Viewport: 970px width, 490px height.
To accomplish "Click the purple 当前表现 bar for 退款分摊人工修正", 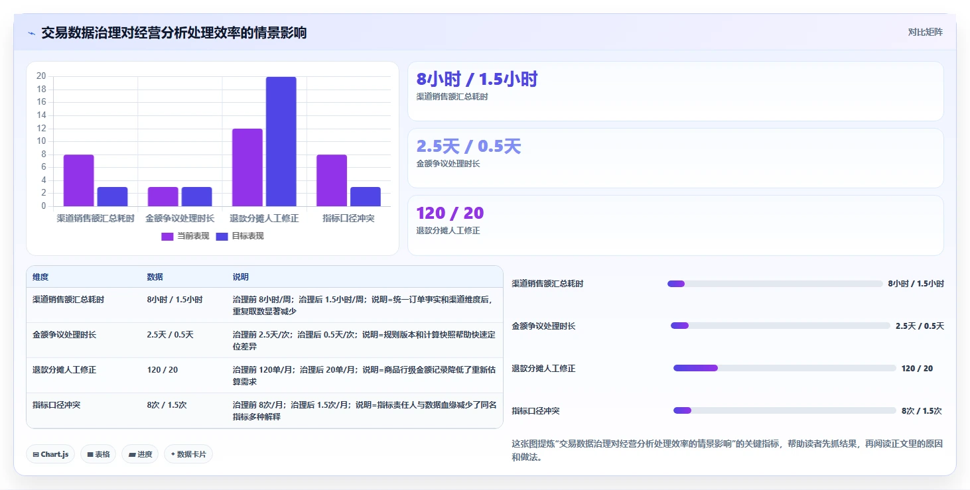I will pyautogui.click(x=247, y=167).
